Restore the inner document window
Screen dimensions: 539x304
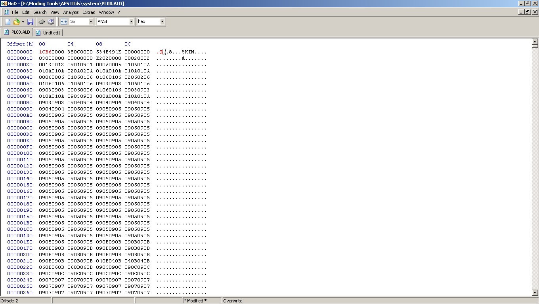click(x=528, y=12)
